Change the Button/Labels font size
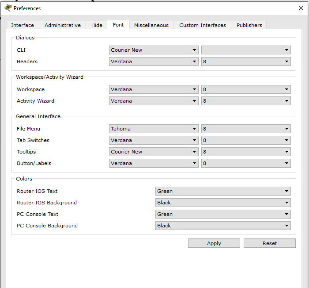The width and height of the screenshot is (309, 288). coord(246,163)
